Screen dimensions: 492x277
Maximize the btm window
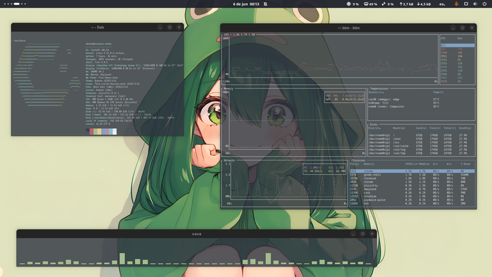point(463,28)
